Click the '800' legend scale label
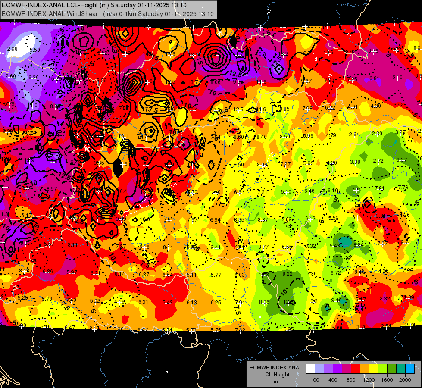422x388 pixels. (x=351, y=380)
